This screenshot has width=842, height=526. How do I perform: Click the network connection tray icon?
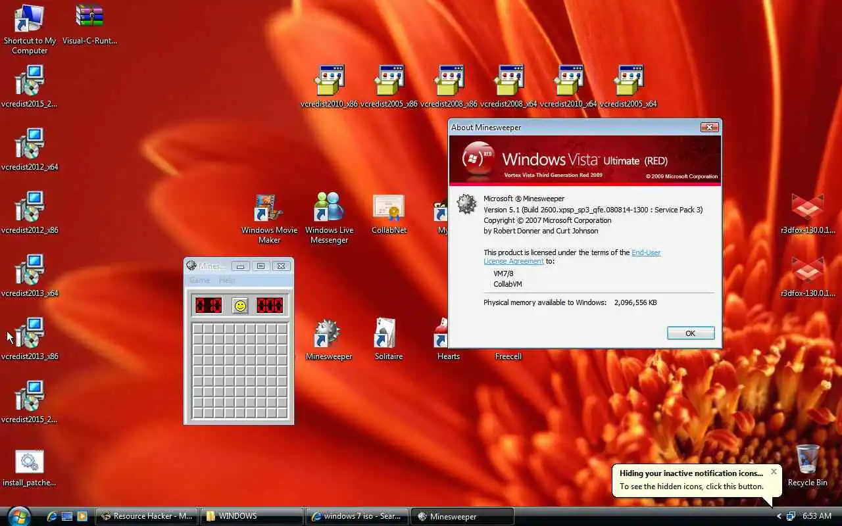point(791,516)
